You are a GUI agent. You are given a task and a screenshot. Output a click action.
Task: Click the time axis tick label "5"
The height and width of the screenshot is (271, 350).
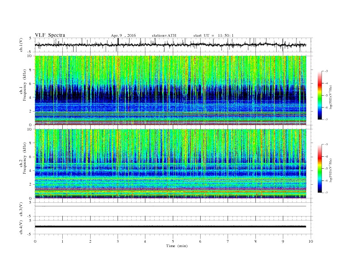tap(173, 241)
